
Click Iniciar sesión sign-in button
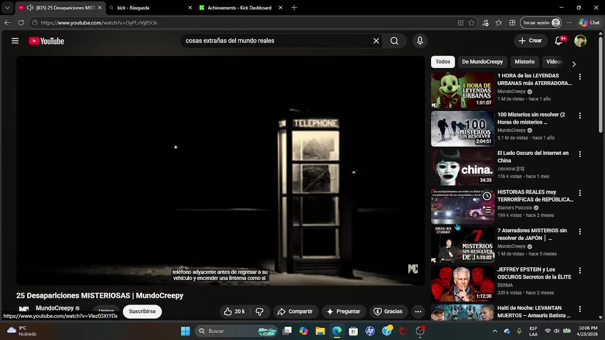(541, 23)
